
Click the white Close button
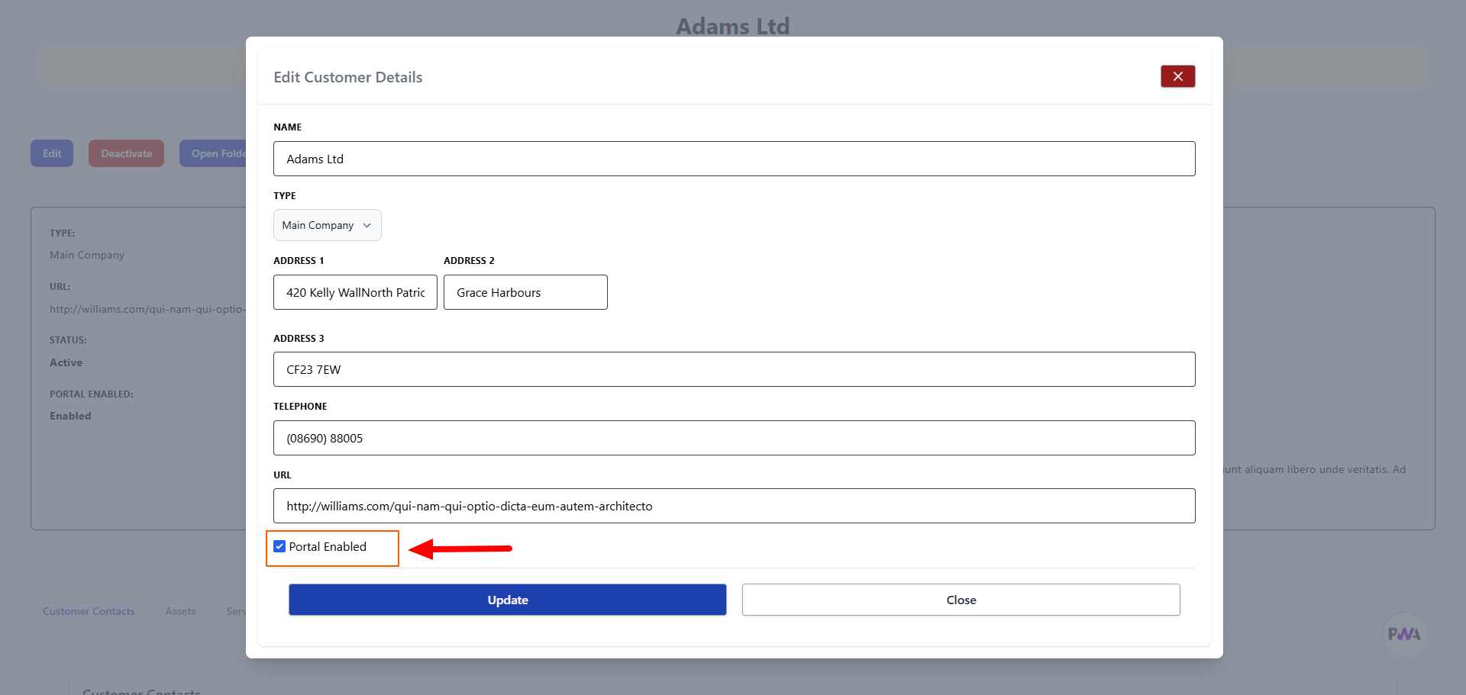[961, 600]
